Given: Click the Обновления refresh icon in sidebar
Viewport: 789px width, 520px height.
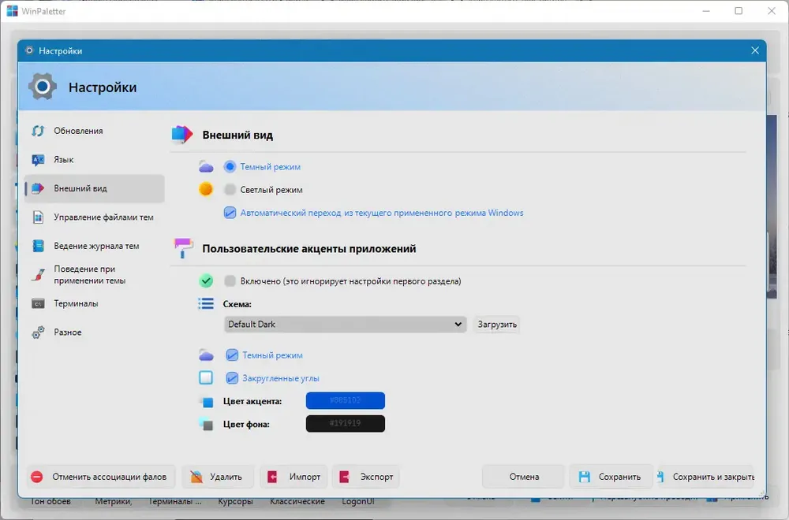Looking at the screenshot, I should point(38,131).
